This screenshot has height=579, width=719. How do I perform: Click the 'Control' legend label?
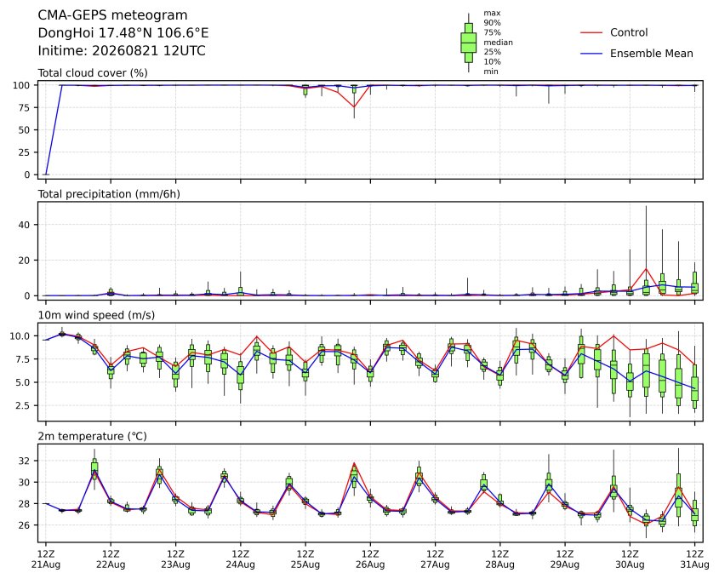pyautogui.click(x=629, y=32)
